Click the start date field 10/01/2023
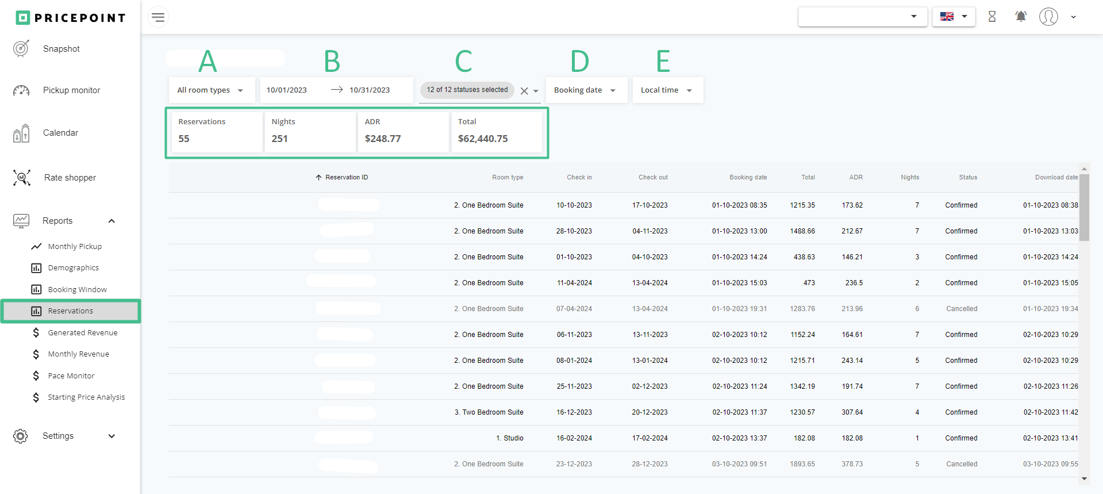Viewport: 1103px width, 494px height. [287, 90]
